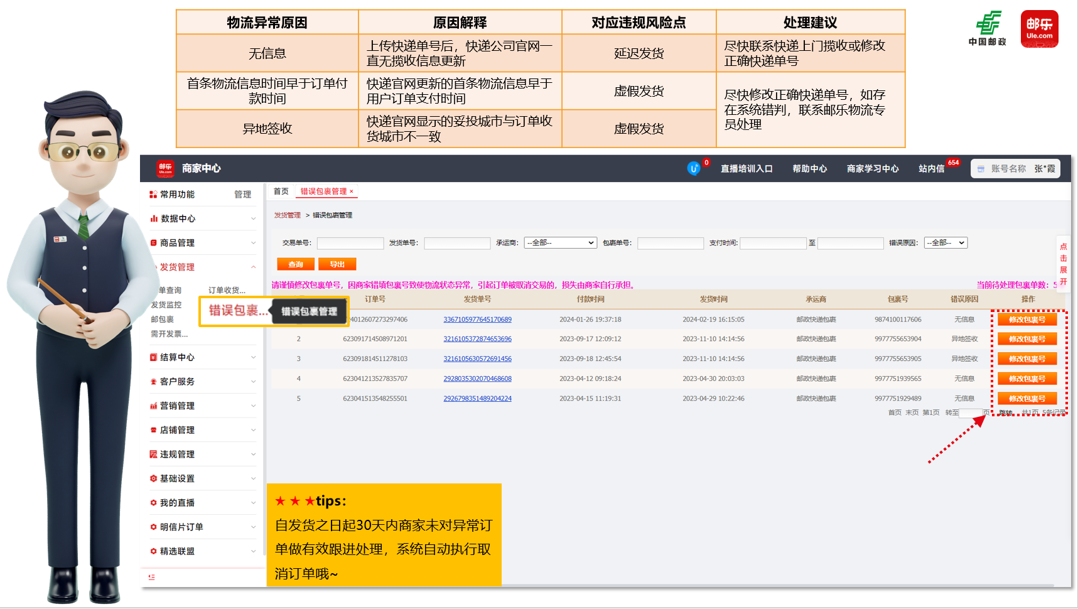The height and width of the screenshot is (609, 1078).
Task: Click the 点击展开 side panel toggle
Action: (1064, 264)
